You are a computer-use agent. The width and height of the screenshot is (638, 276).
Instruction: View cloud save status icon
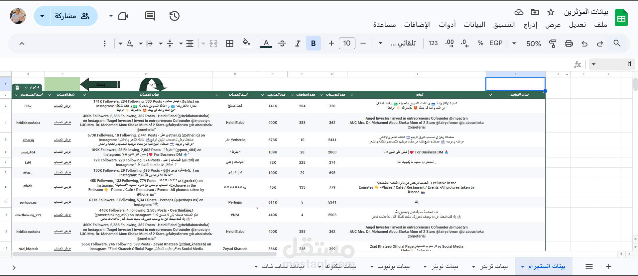pyautogui.click(x=519, y=12)
